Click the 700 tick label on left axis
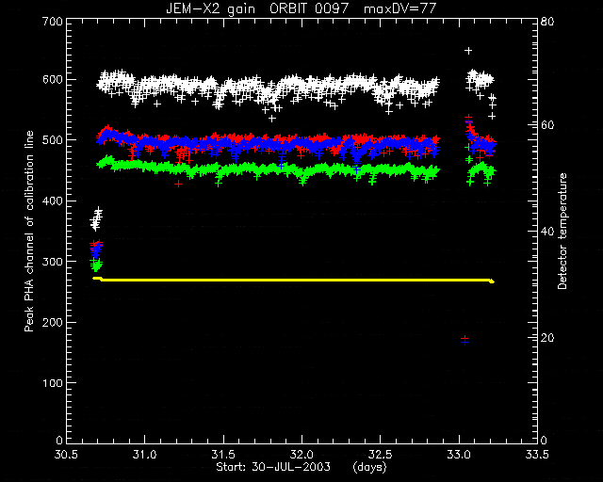Viewport: 603px width, 482px height. point(53,22)
